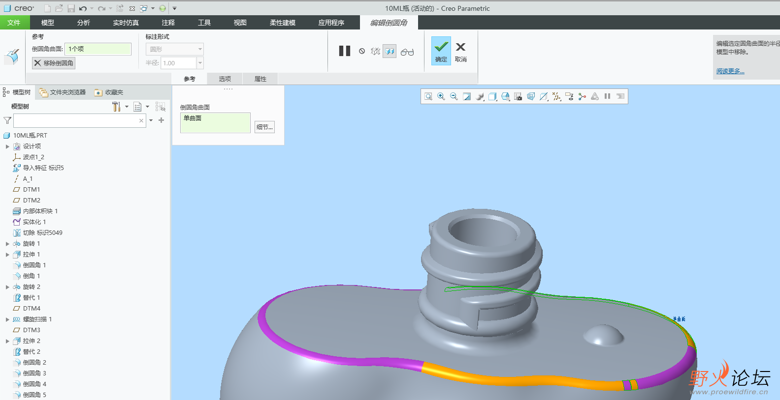The width and height of the screenshot is (780, 400).
Task: Expand the 螺旋扫描 1 feature node
Action: pos(7,319)
